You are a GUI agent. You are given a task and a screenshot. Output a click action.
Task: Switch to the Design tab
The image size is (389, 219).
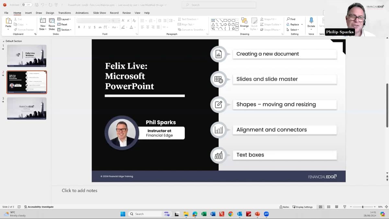(x=50, y=13)
